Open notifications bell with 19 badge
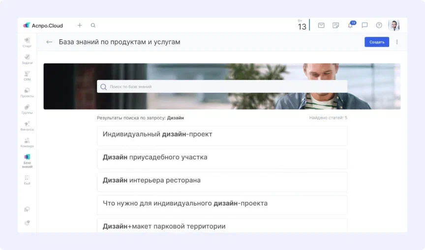 coord(350,26)
